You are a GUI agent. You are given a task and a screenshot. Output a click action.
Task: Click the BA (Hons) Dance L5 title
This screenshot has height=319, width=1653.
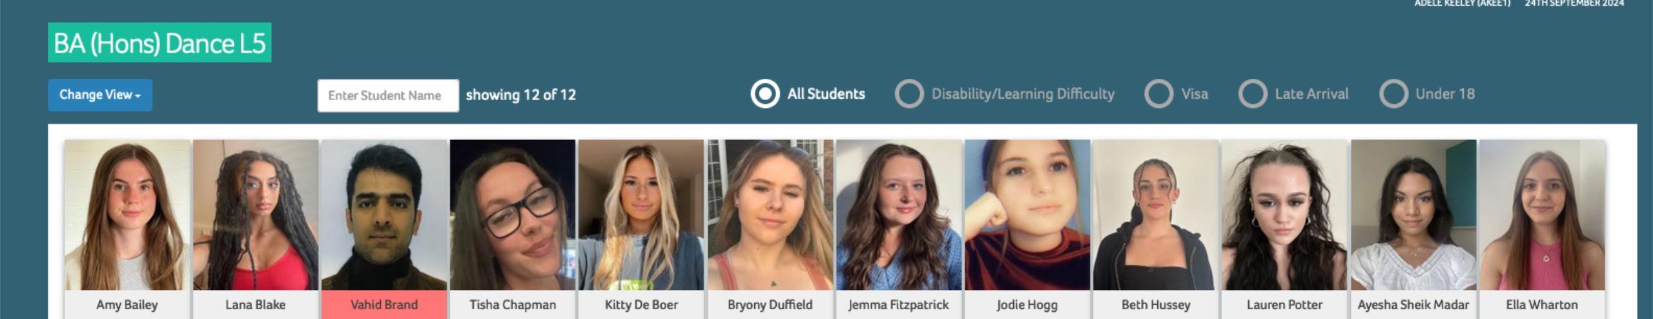pyautogui.click(x=159, y=43)
